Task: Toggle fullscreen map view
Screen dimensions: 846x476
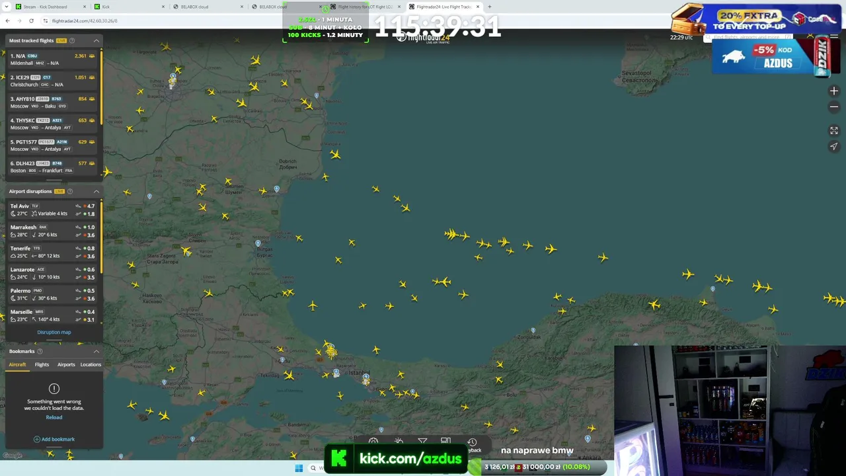Action: click(833, 131)
